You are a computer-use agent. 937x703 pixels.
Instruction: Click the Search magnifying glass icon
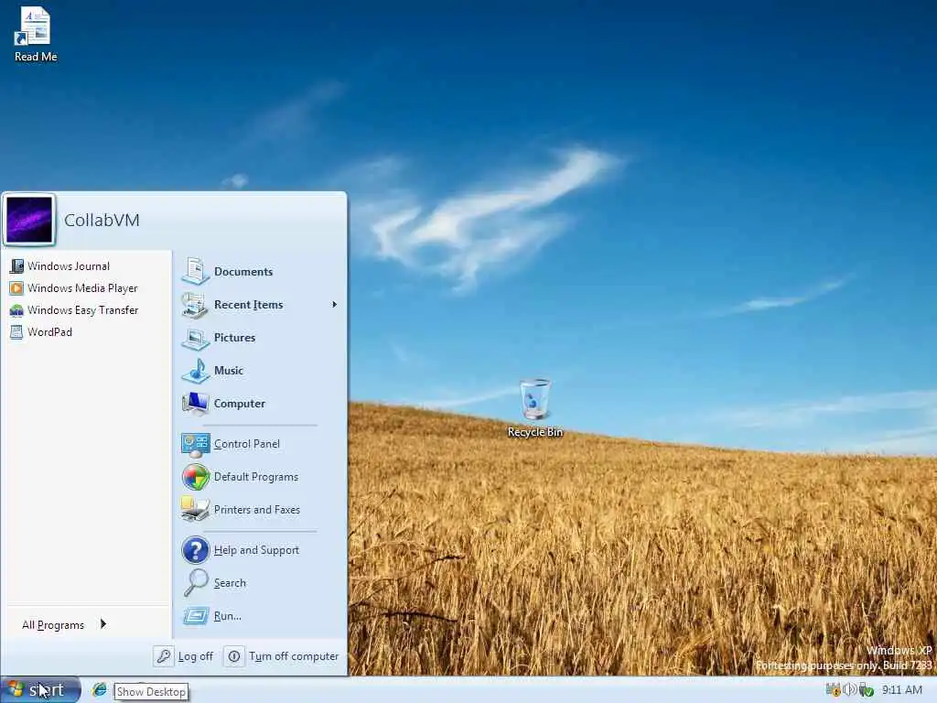pos(196,583)
